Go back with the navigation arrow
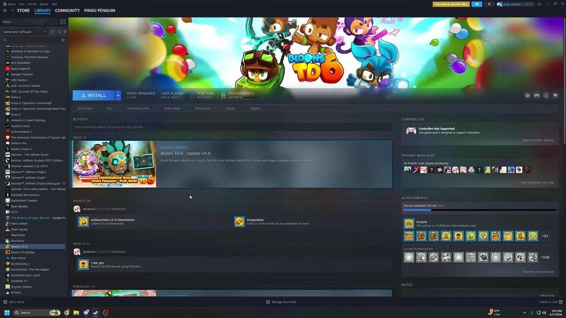566x318 pixels. (x=5, y=10)
